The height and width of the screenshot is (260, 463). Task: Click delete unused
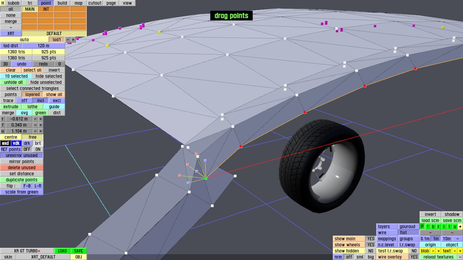(22, 168)
